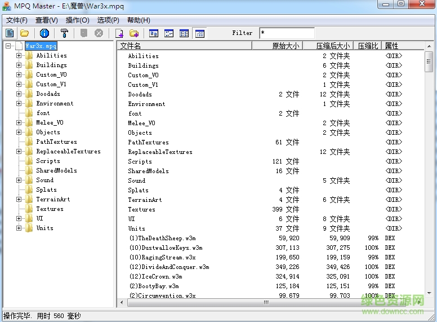Switch to large icons view mode
Image resolution: width=437 pixels, height=322 pixels.
(154, 33)
